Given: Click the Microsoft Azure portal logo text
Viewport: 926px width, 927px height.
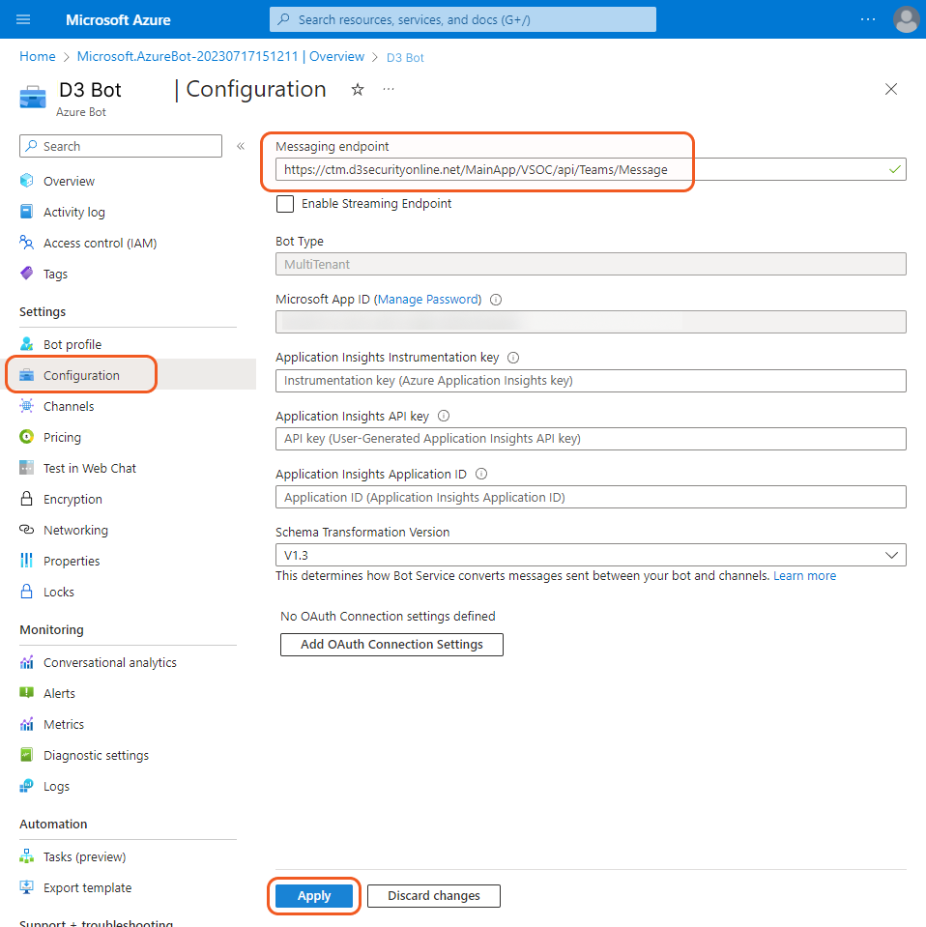Looking at the screenshot, I should point(118,20).
